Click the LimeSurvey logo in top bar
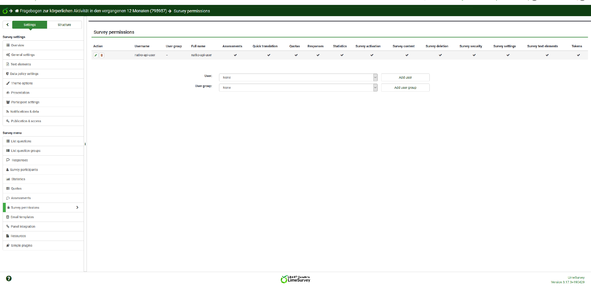The height and width of the screenshot is (287, 591). [5, 11]
